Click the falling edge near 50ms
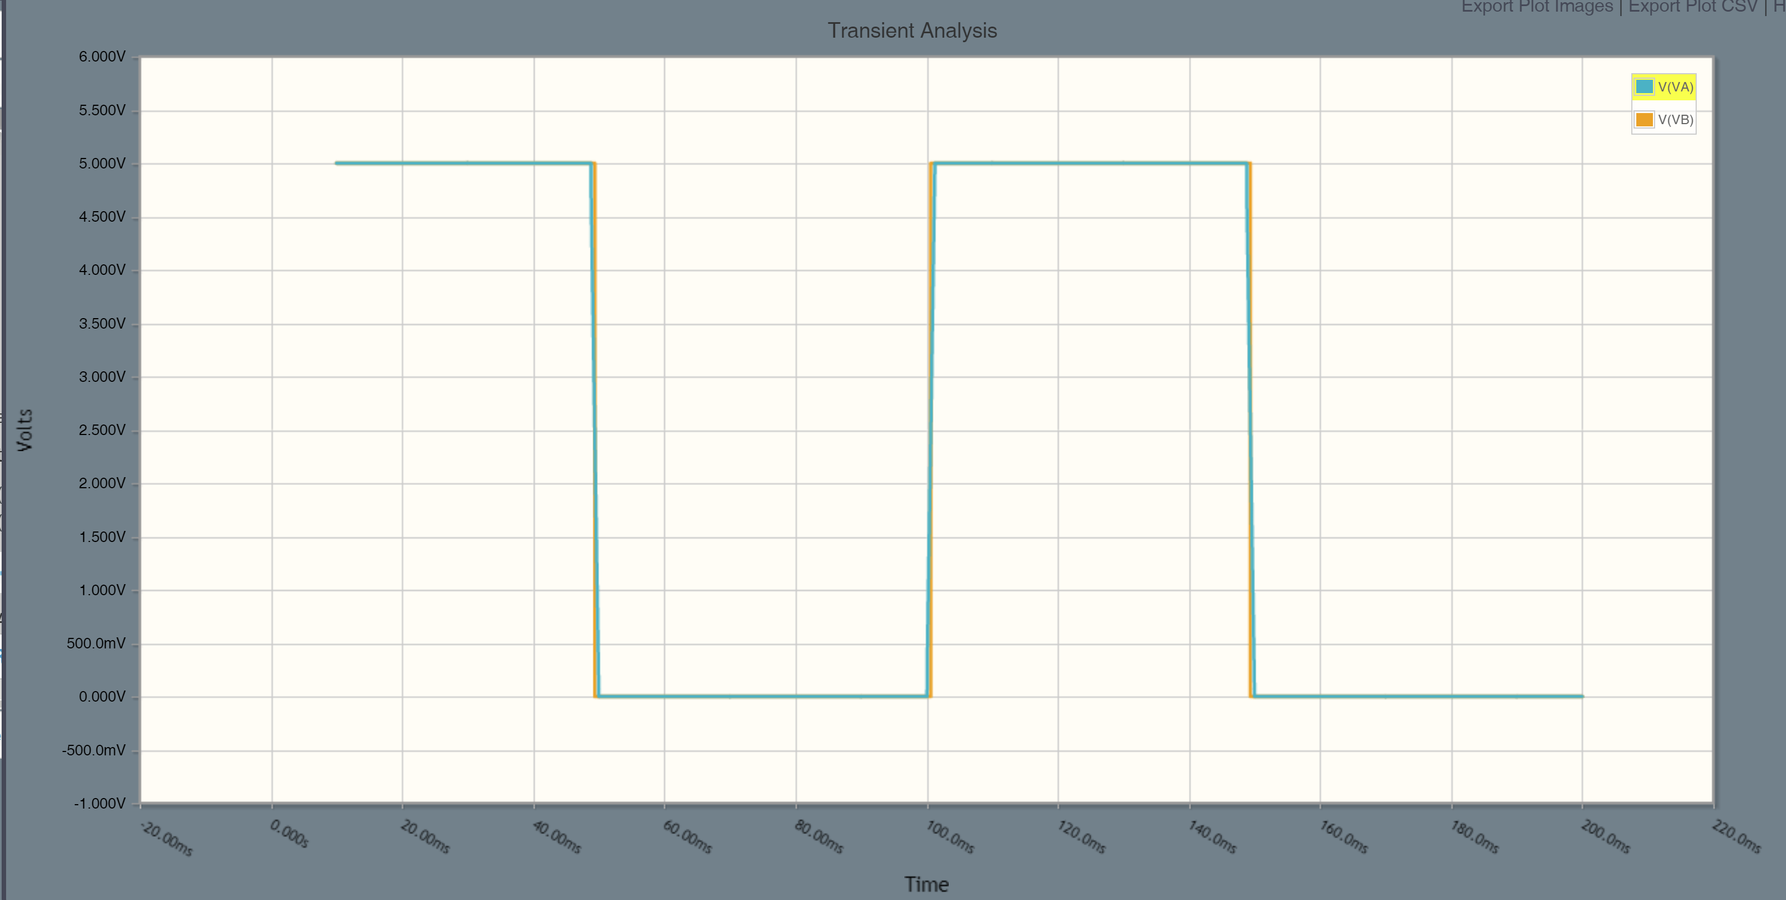Screen dimensions: 1786x900 pos(595,429)
